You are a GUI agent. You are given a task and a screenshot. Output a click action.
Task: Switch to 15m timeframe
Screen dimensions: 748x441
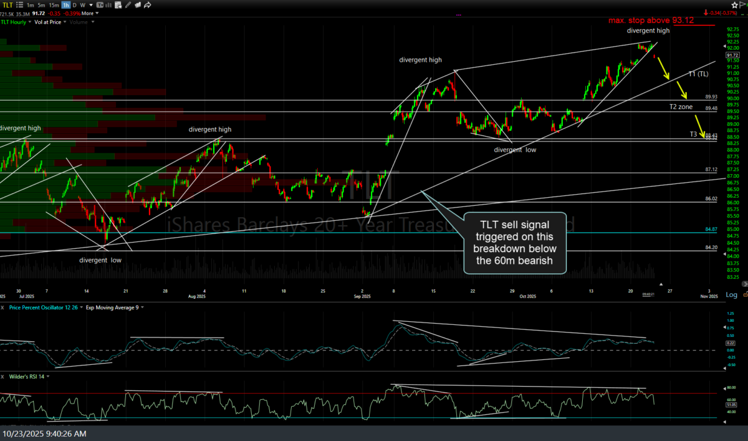click(52, 4)
